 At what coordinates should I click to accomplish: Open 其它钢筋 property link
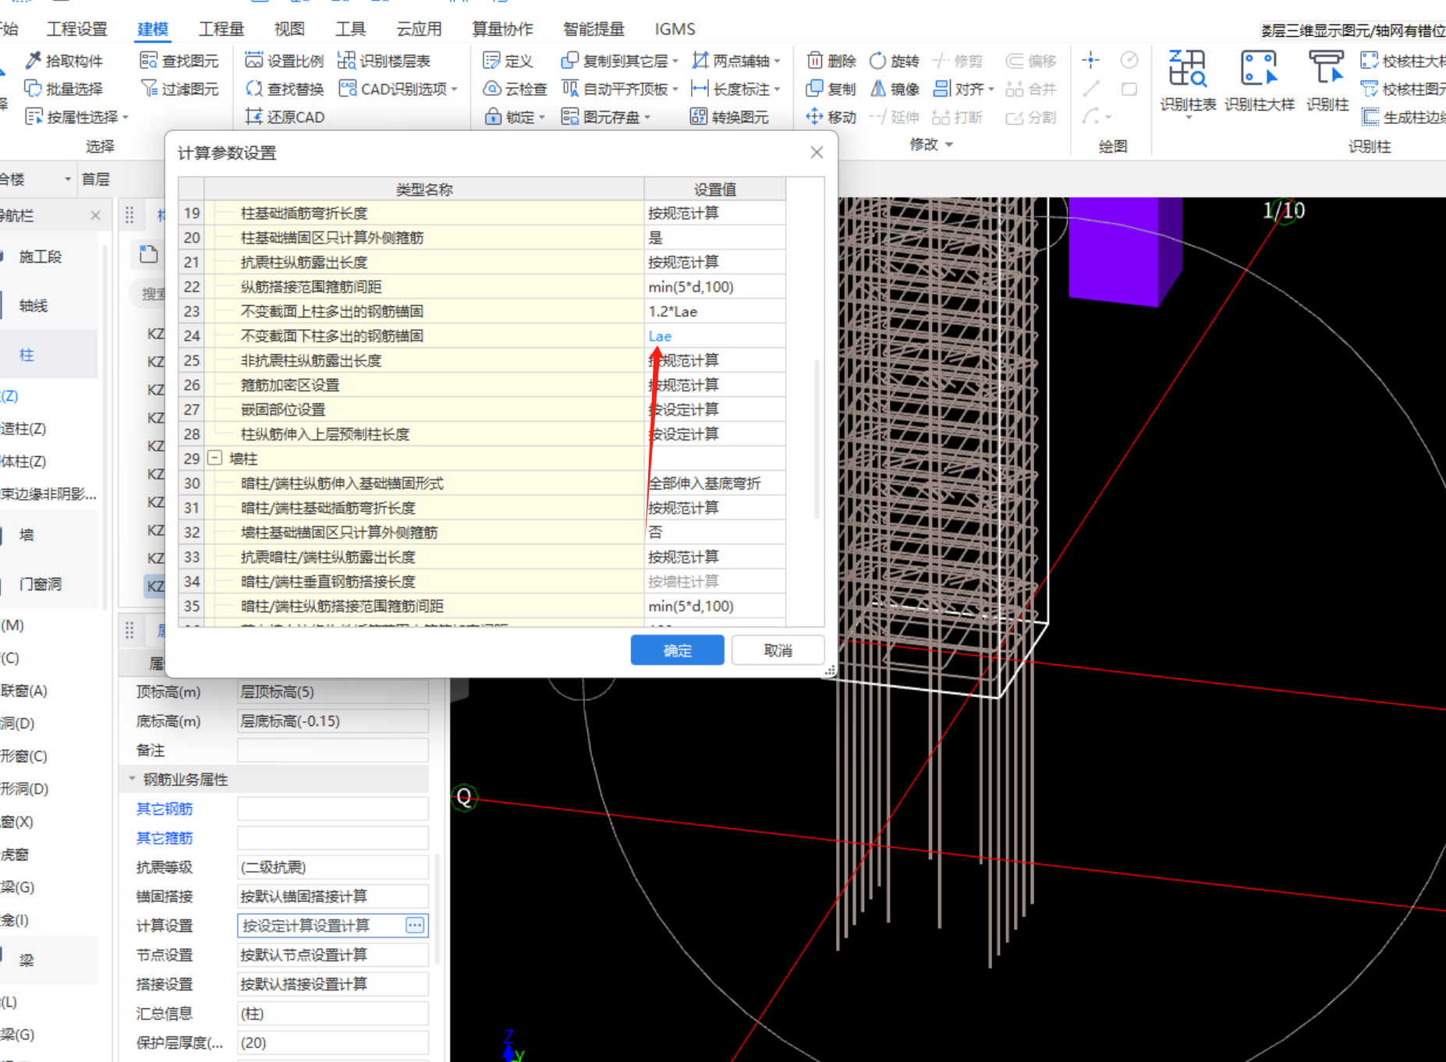[x=165, y=809]
